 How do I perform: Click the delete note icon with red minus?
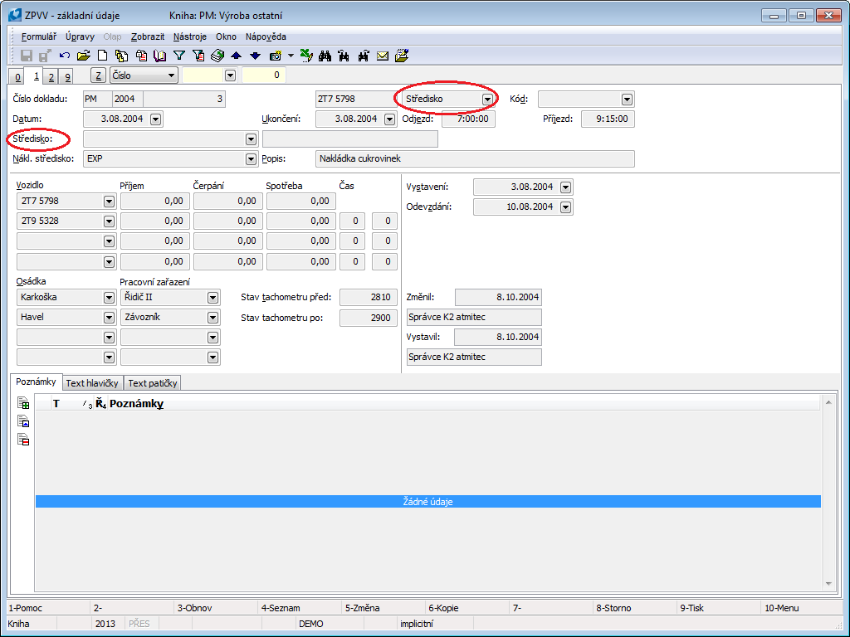click(x=23, y=440)
